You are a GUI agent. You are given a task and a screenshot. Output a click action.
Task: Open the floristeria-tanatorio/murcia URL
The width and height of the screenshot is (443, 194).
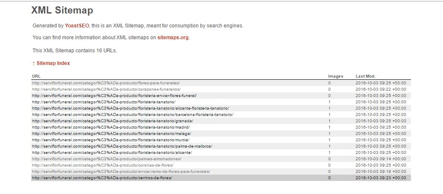pyautogui.click(x=111, y=140)
